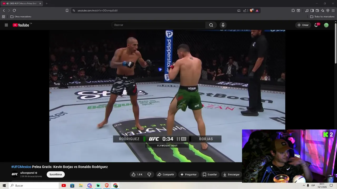Open Microsoft Store from the taskbar
The width and height of the screenshot is (337, 189).
coord(72,186)
